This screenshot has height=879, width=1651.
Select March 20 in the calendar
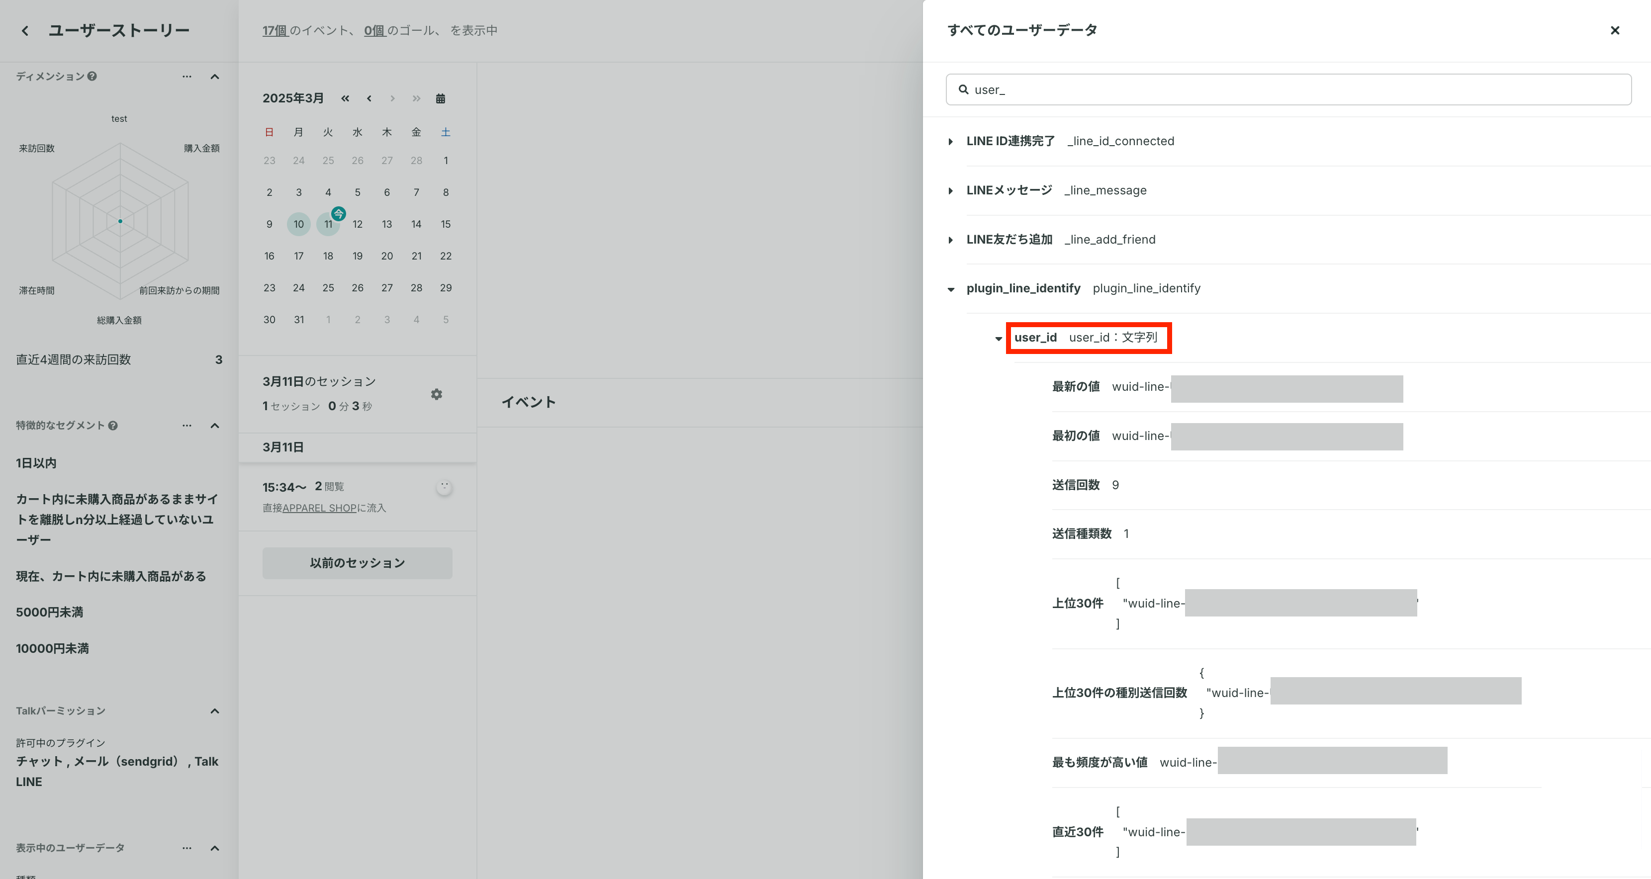387,256
